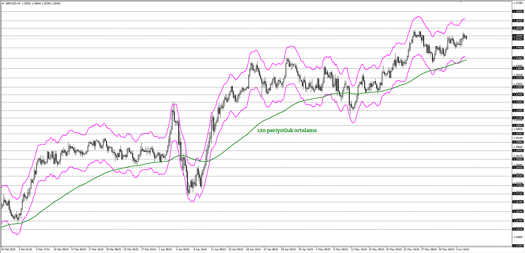Viewport: 525px width, 253px height.
Task: Click the 12 May 16:01 time label
Action: click(x=359, y=249)
